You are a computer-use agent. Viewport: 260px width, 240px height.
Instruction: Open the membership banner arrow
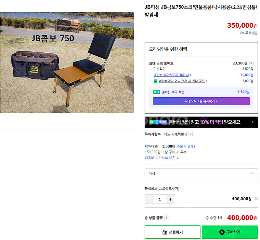click(x=253, y=122)
